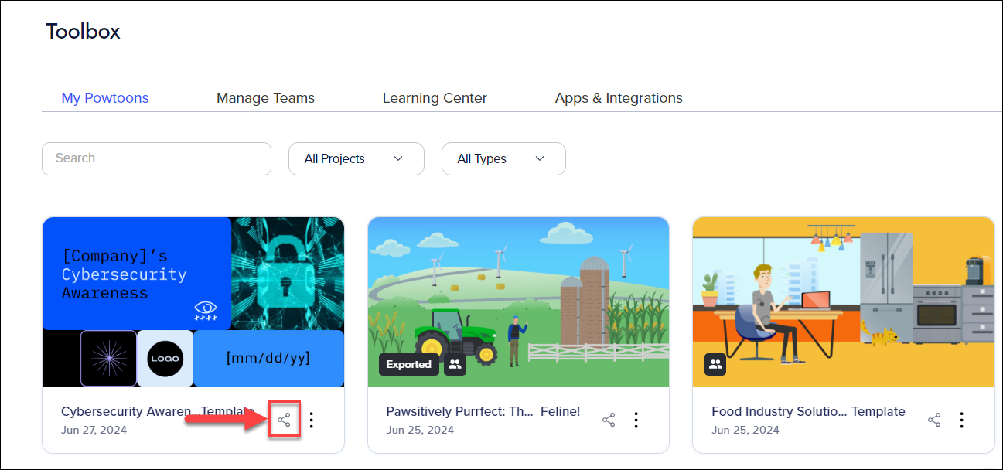
Task: Click the Exported badge on the tractor Powtoon
Action: click(x=409, y=364)
